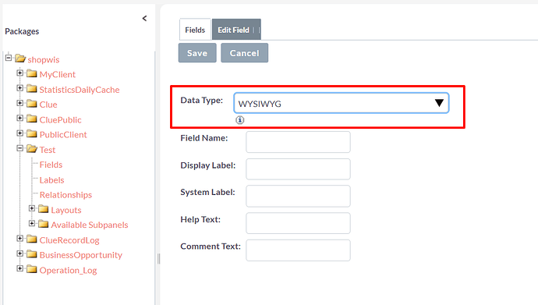Open the CluePublic module link
Image resolution: width=538 pixels, height=305 pixels.
tap(60, 119)
